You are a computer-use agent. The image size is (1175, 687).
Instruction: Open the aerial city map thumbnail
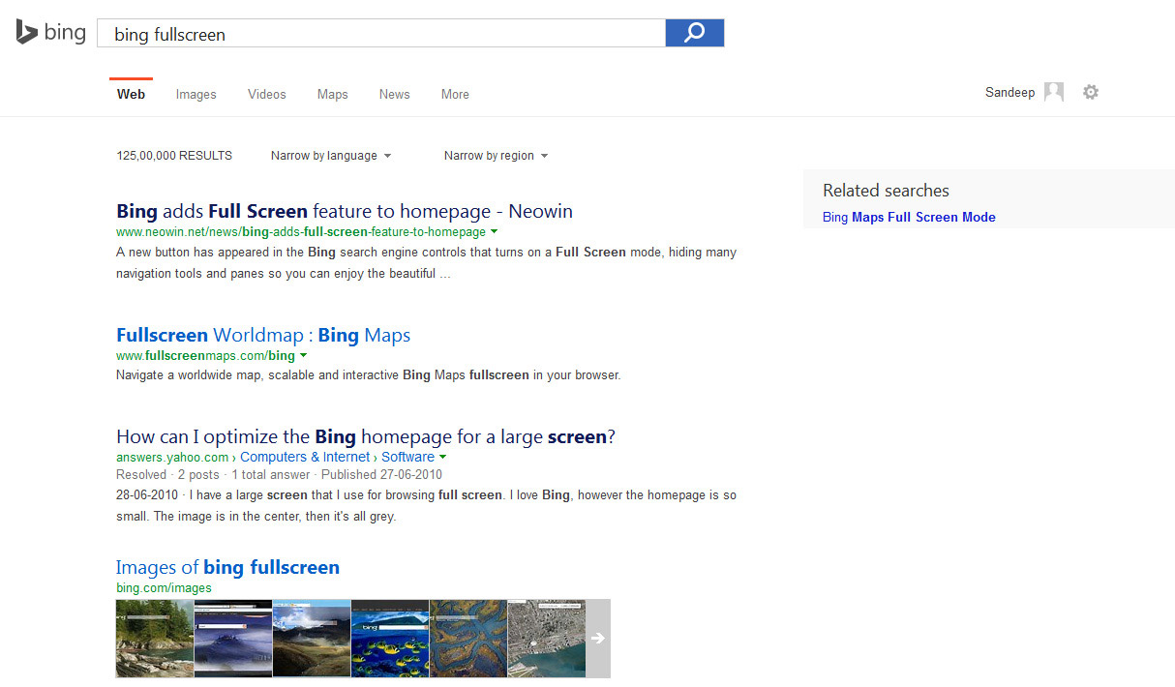547,639
